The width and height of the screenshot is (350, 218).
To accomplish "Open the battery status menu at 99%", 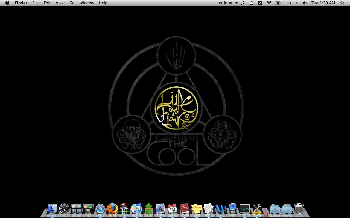I will tap(283, 3).
